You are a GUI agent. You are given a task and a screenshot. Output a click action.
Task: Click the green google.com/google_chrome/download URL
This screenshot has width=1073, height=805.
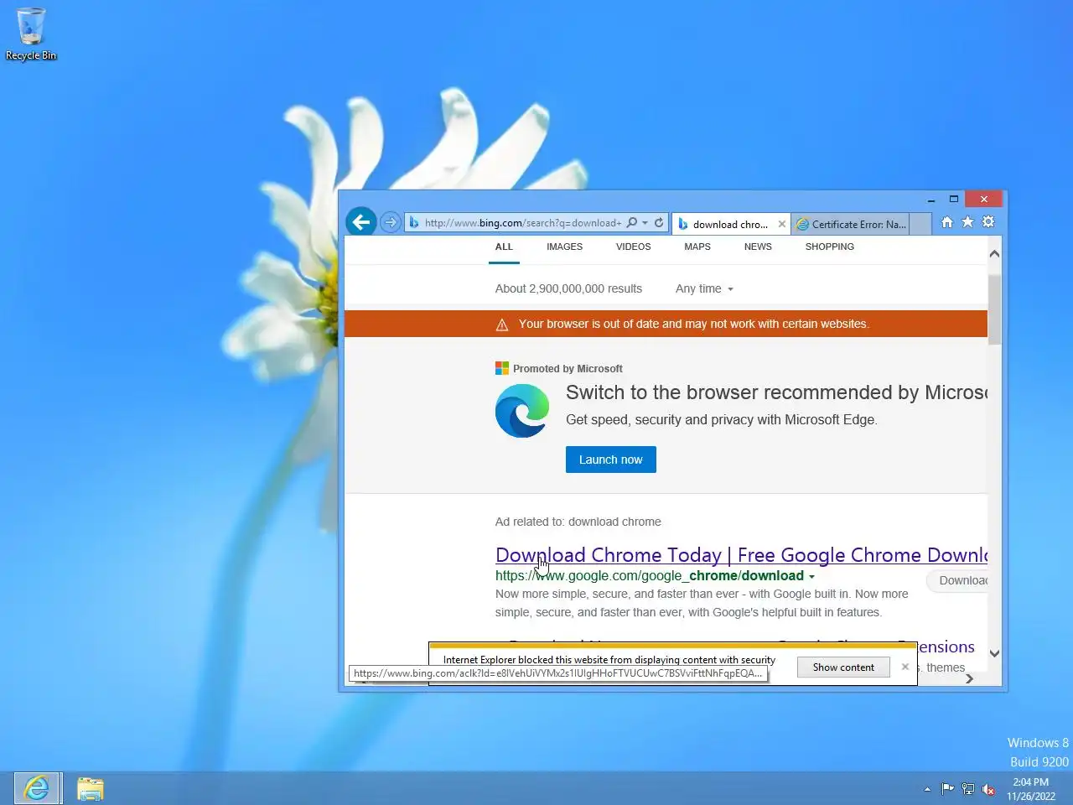coord(650,576)
